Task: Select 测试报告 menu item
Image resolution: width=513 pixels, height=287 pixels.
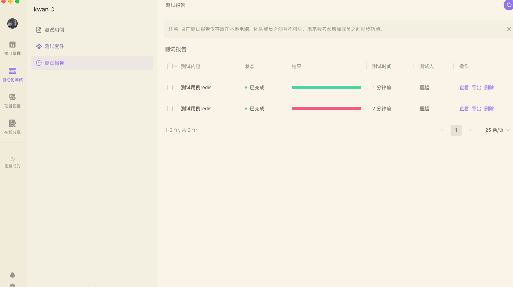Action: [92, 63]
